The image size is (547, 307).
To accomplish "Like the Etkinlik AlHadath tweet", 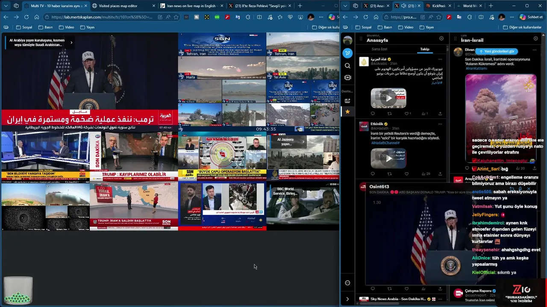I will pyautogui.click(x=406, y=174).
